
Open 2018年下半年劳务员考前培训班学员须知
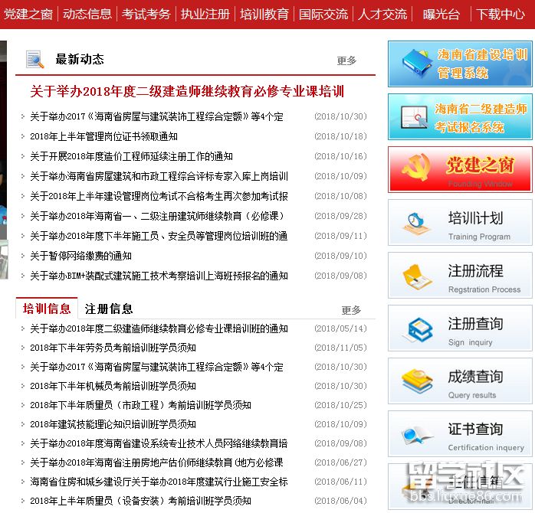(113, 348)
